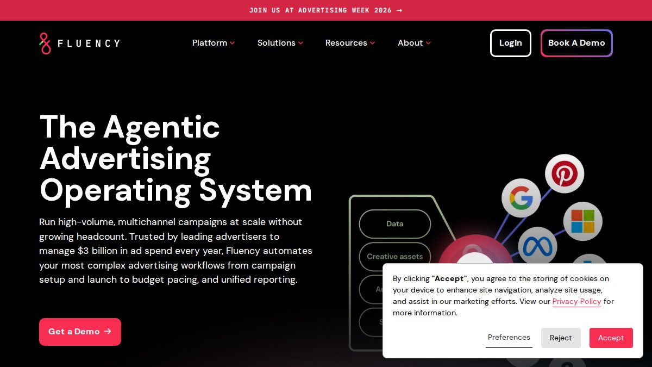Image resolution: width=652 pixels, height=367 pixels.
Task: Expand the About chevron
Action: click(428, 43)
